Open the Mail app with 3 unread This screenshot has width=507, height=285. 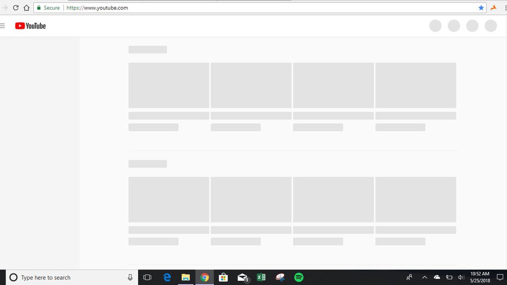point(243,277)
